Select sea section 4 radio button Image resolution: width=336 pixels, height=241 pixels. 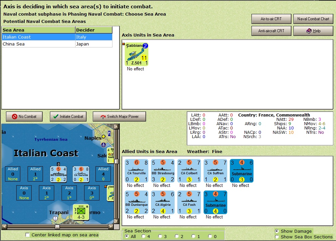tap(144, 236)
